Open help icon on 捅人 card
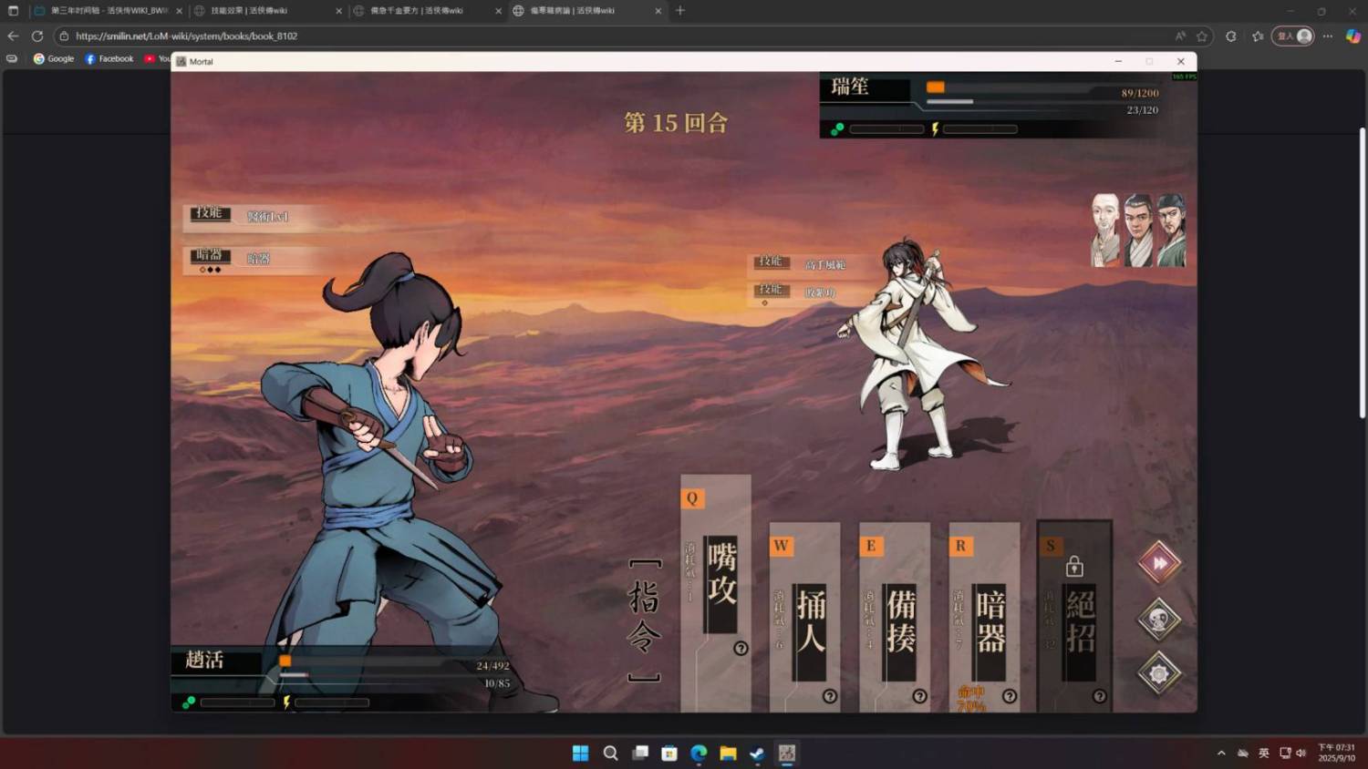1368x769 pixels. (830, 696)
